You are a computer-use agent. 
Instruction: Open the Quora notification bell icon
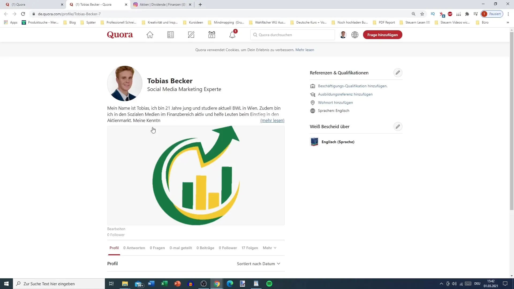(x=232, y=35)
